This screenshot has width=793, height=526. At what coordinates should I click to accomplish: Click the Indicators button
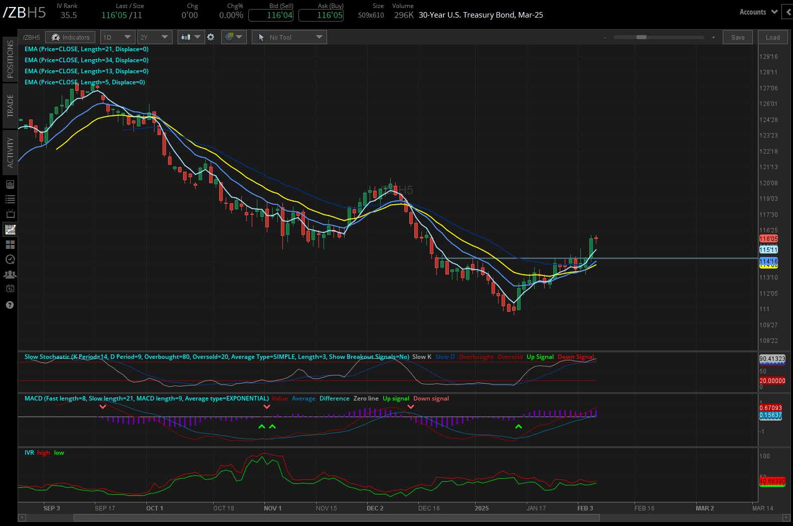point(70,37)
